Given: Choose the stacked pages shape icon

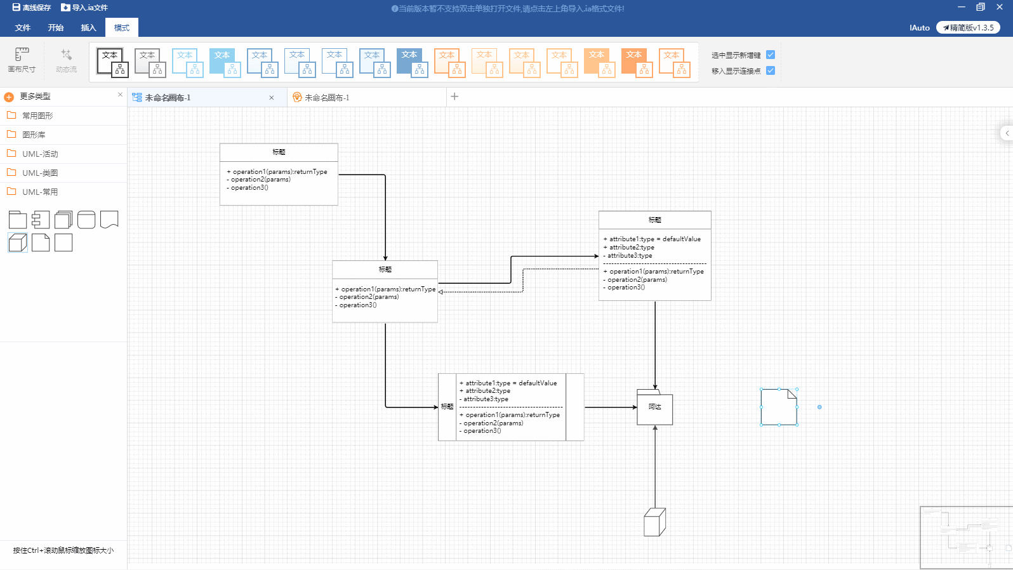Looking at the screenshot, I should [63, 220].
